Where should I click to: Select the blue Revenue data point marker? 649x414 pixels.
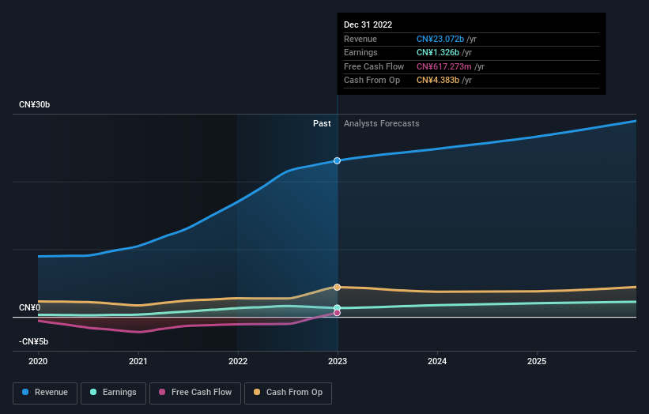coord(338,160)
